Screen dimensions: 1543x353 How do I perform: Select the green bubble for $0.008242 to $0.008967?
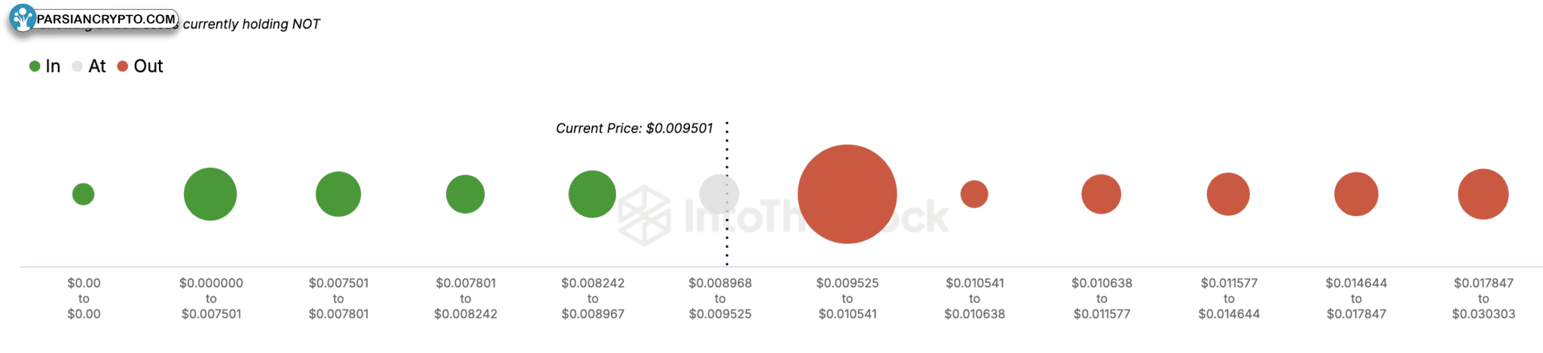(x=592, y=194)
